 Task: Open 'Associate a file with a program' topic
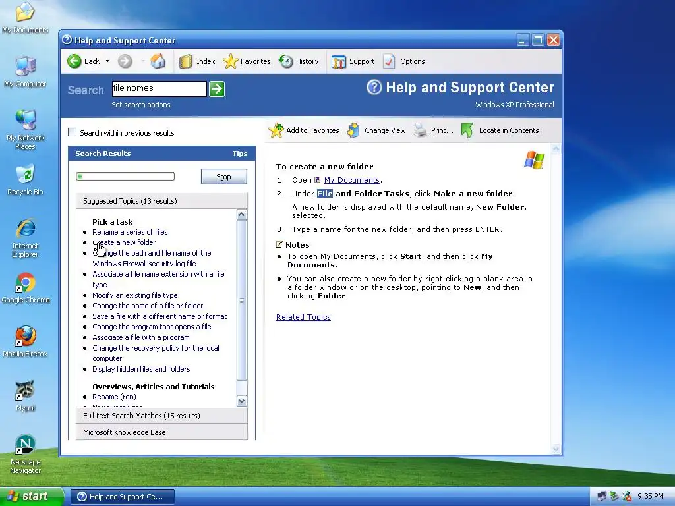[x=141, y=337]
